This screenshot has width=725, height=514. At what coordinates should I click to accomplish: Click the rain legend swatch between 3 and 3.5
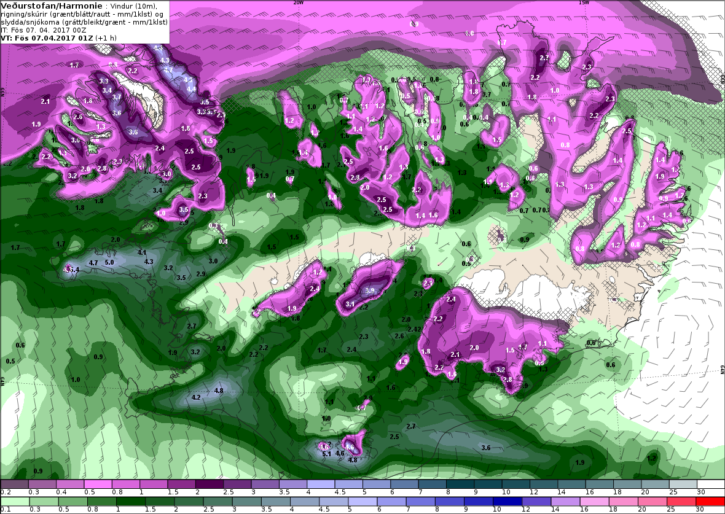(x=246, y=502)
